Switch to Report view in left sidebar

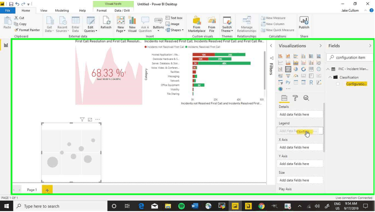pos(6,45)
